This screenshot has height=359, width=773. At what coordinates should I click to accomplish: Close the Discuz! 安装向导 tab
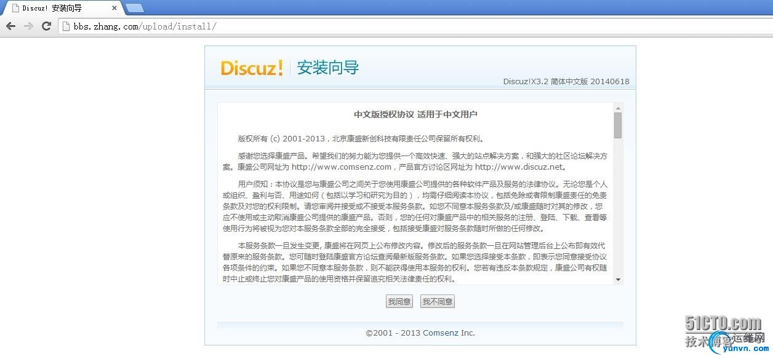click(x=114, y=9)
